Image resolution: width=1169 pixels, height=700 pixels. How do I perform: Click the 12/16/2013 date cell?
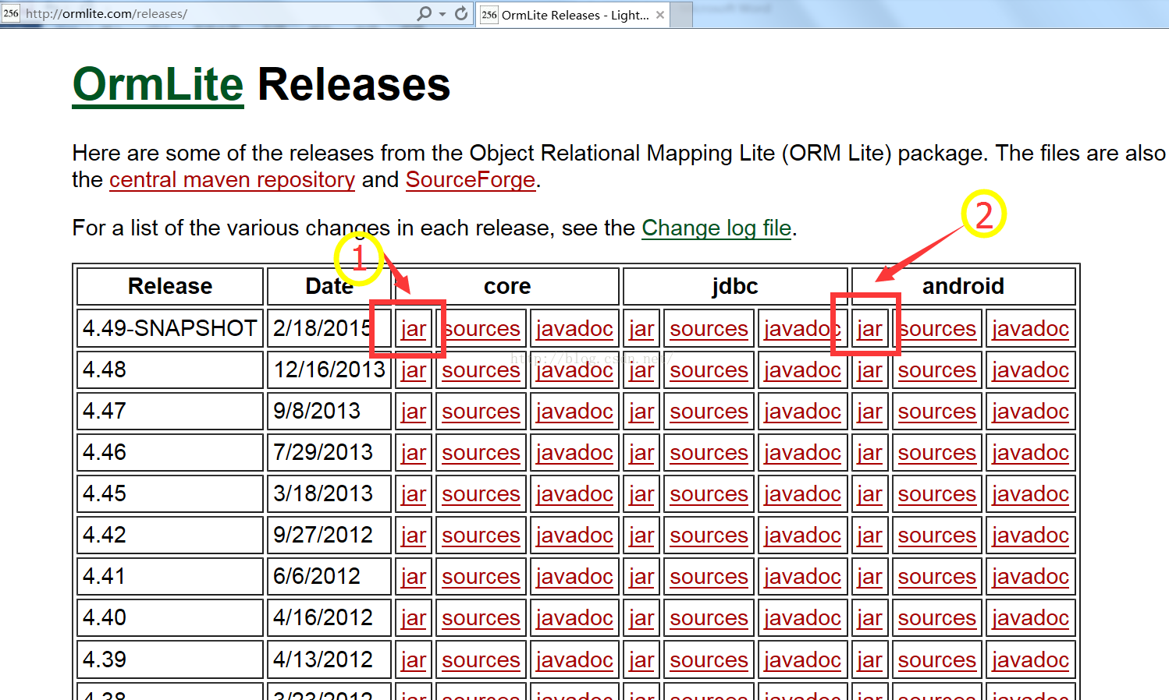pyautogui.click(x=329, y=369)
